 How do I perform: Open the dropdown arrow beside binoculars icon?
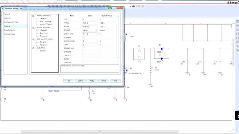click(x=136, y=6)
